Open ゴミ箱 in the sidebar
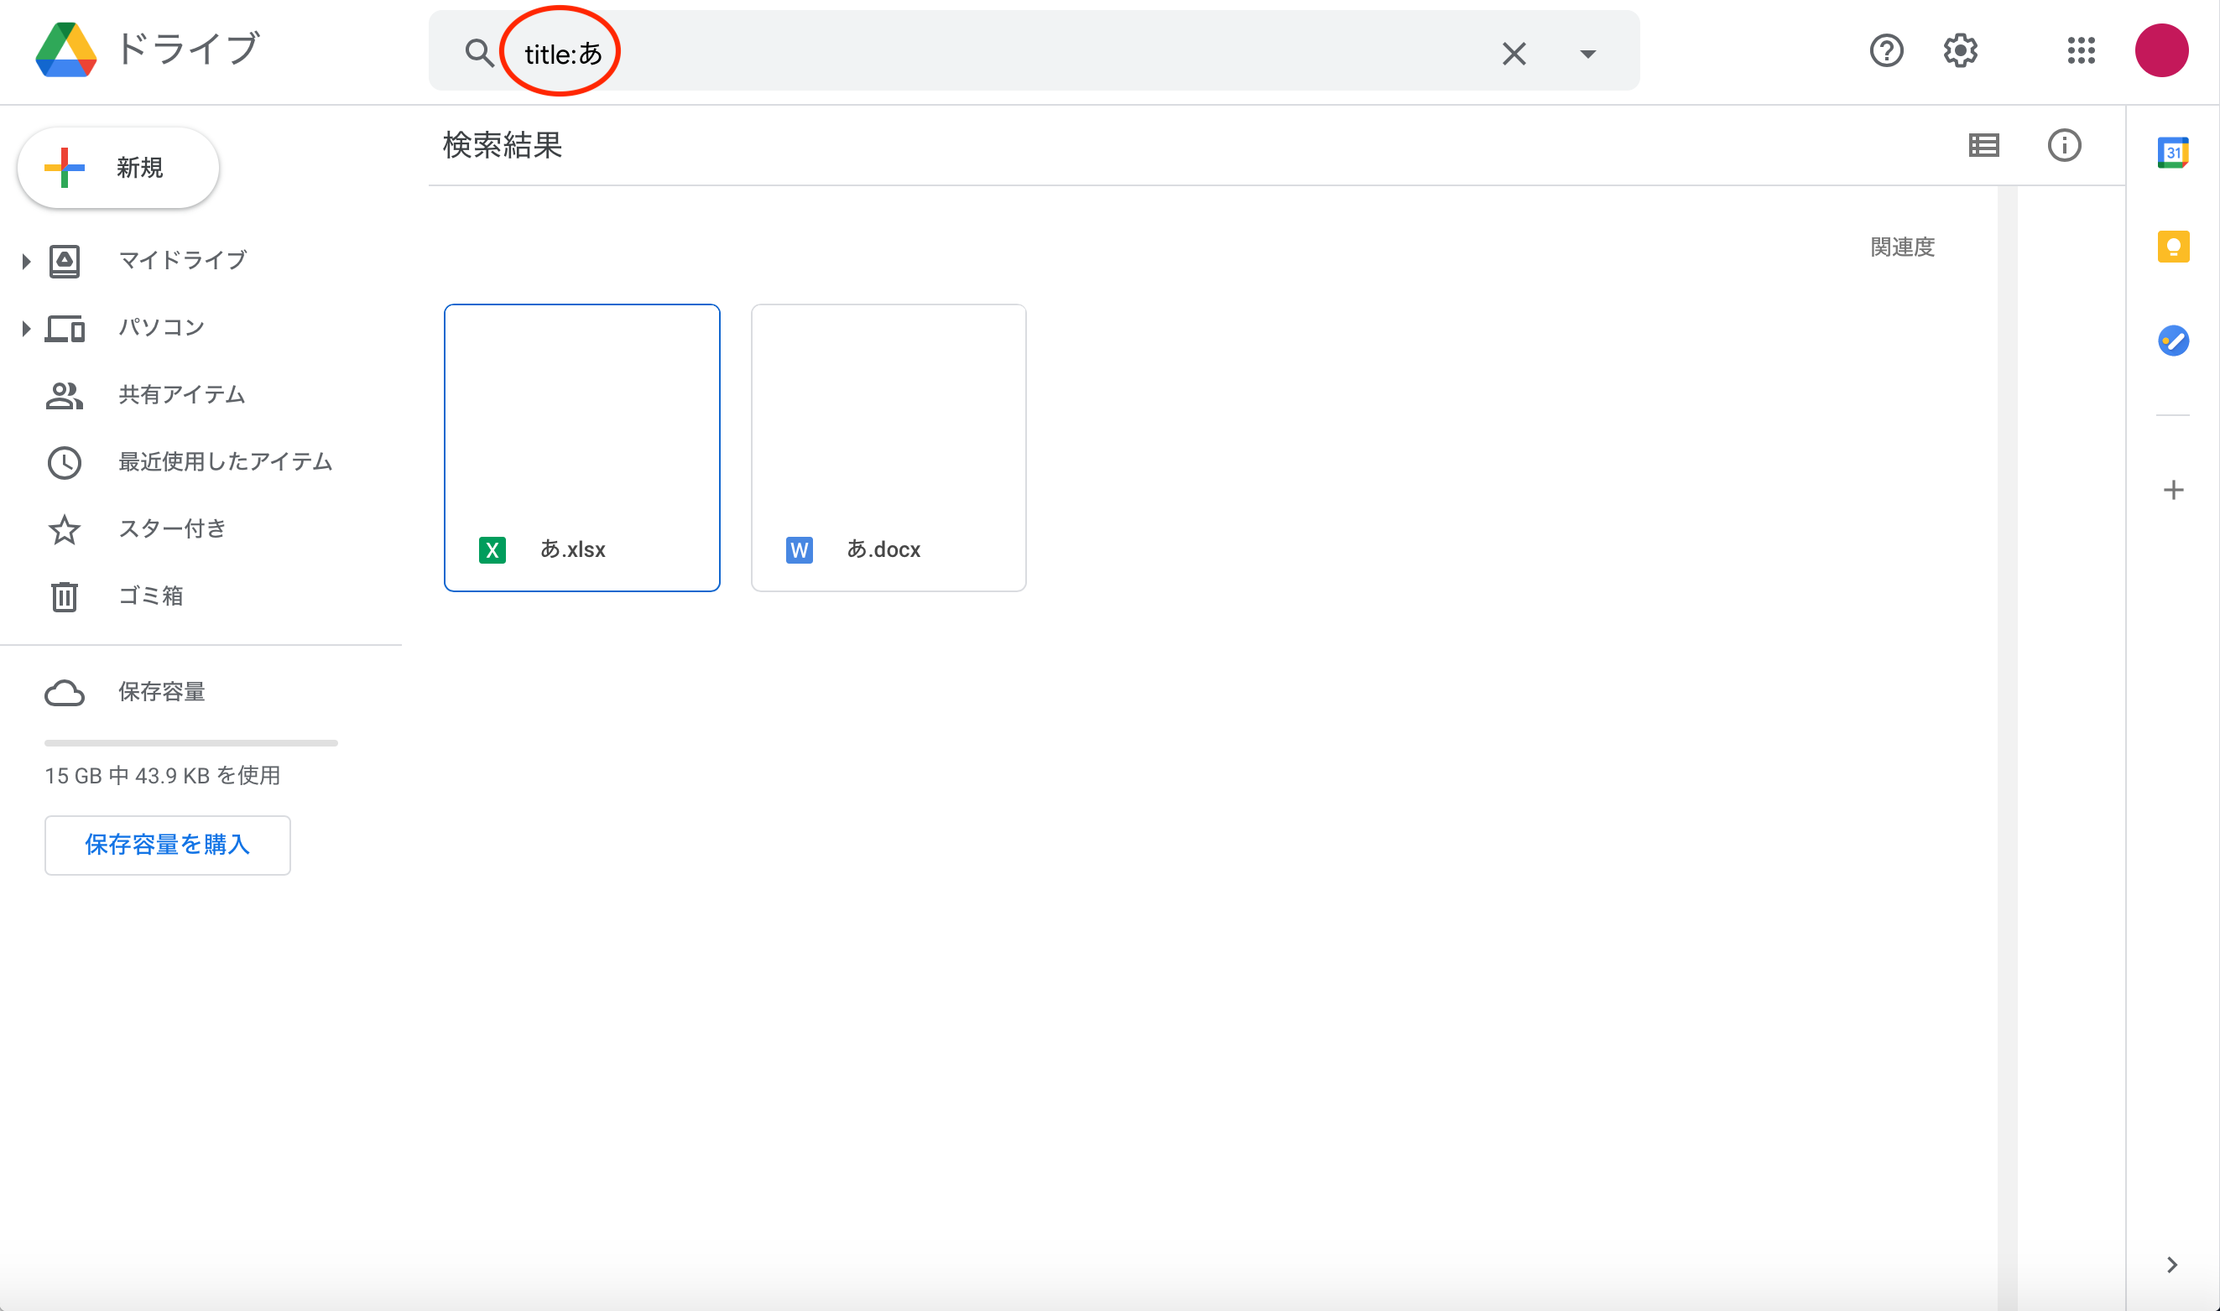This screenshot has width=2220, height=1311. [x=151, y=596]
